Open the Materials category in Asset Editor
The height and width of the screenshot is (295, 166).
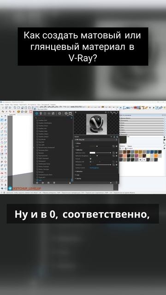pyautogui.click(x=37, y=113)
